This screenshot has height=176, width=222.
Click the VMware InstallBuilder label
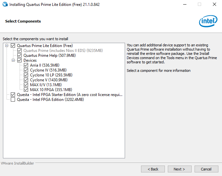point(17,163)
